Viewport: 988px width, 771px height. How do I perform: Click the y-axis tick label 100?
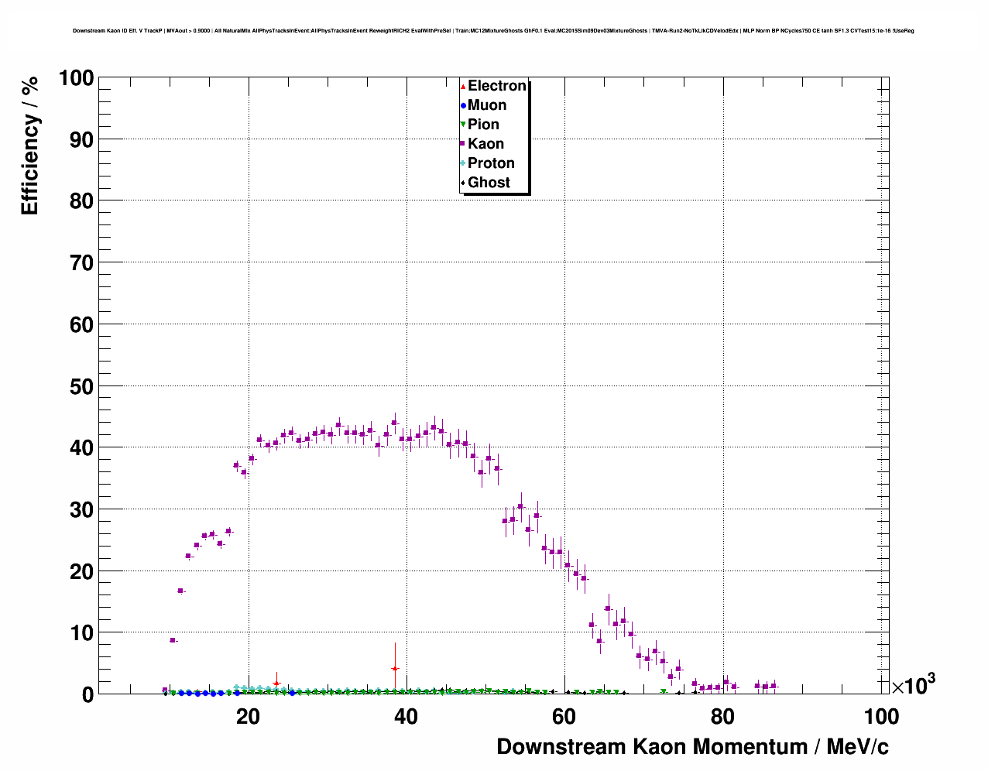pos(76,78)
